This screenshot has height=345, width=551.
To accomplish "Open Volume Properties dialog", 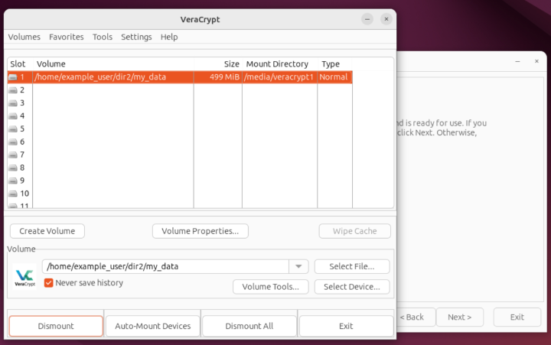I will click(201, 231).
